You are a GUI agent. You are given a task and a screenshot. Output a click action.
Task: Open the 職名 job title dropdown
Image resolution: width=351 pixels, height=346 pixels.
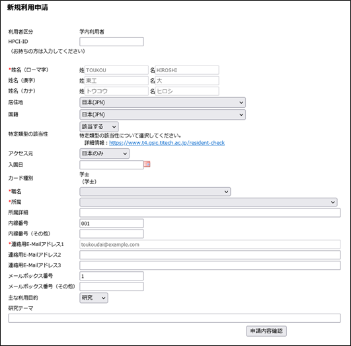155,192
